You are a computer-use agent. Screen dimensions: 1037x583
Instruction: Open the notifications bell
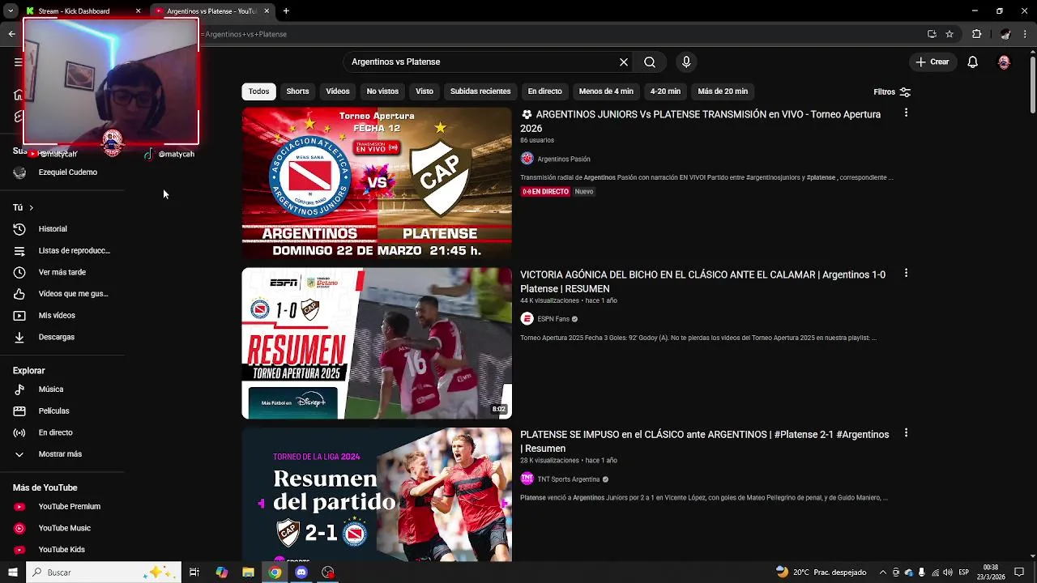(x=973, y=62)
